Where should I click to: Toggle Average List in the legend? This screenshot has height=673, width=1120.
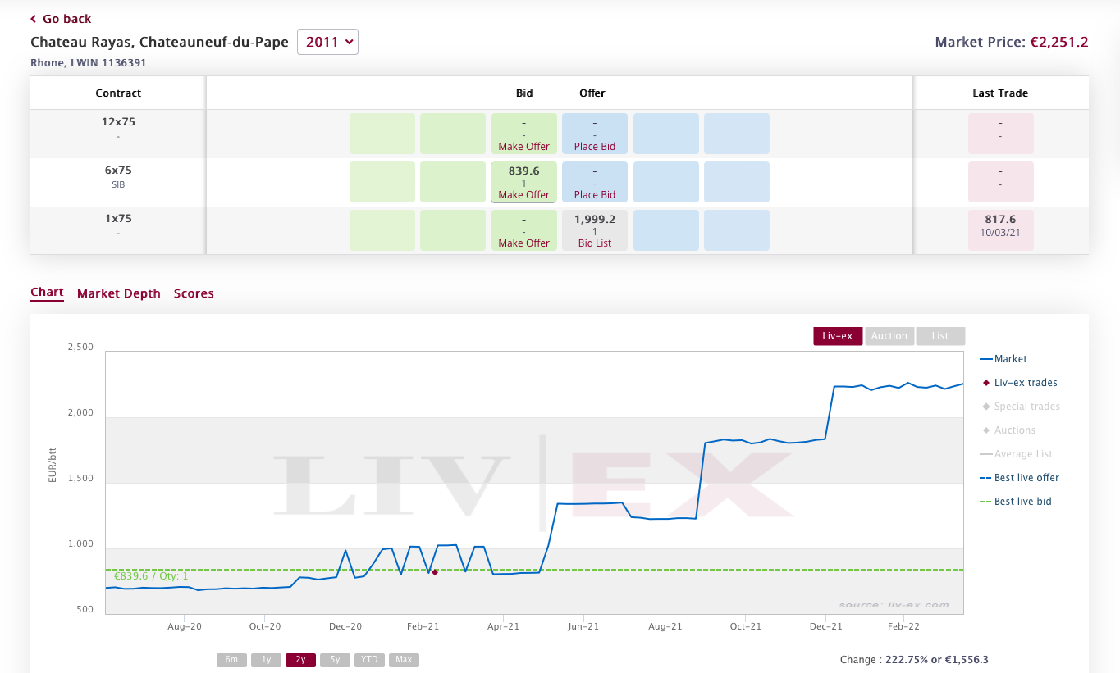[x=1017, y=454]
